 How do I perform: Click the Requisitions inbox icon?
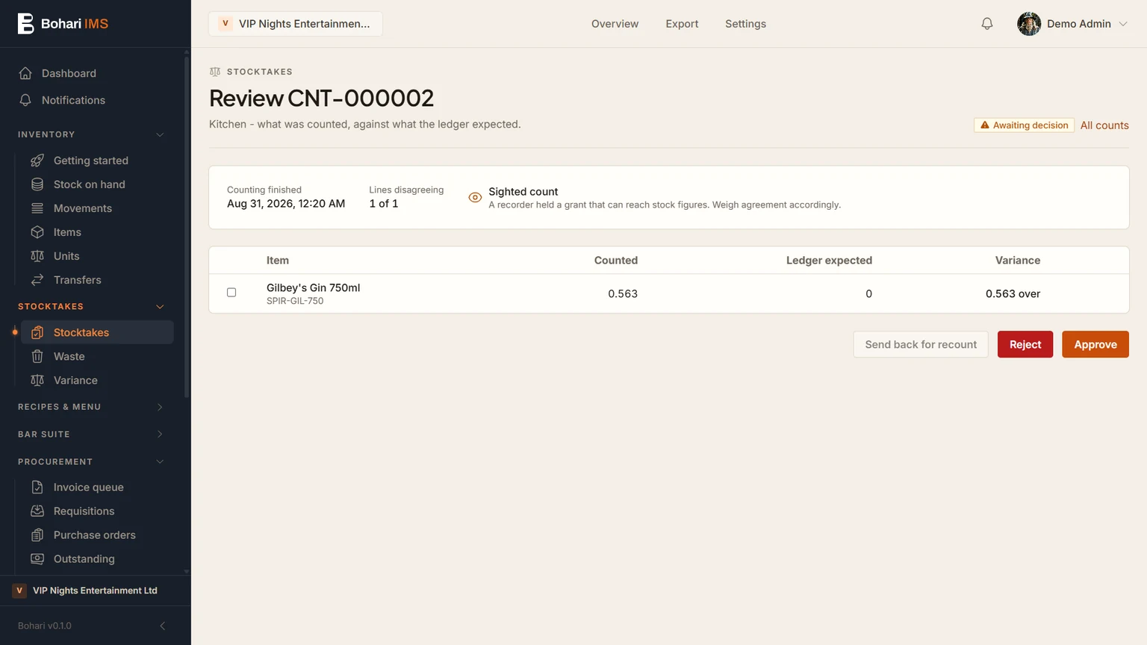37,511
